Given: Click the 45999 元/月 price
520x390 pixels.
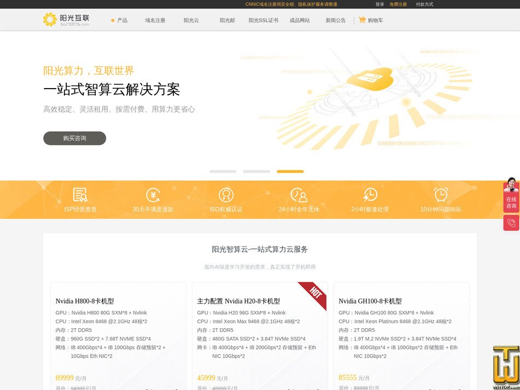Looking at the screenshot, I should pyautogui.click(x=212, y=378).
